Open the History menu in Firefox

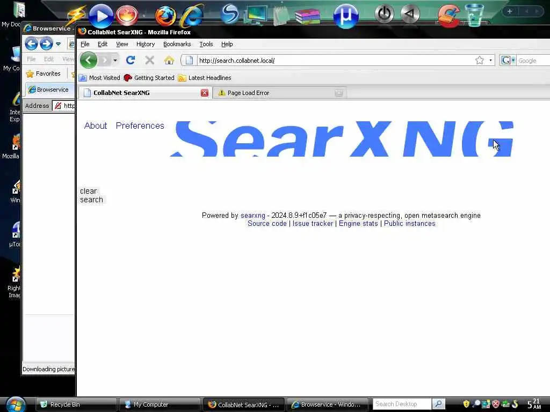[145, 44]
